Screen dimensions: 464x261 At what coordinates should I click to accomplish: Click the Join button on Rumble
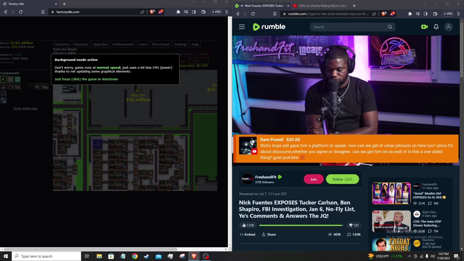(314, 179)
